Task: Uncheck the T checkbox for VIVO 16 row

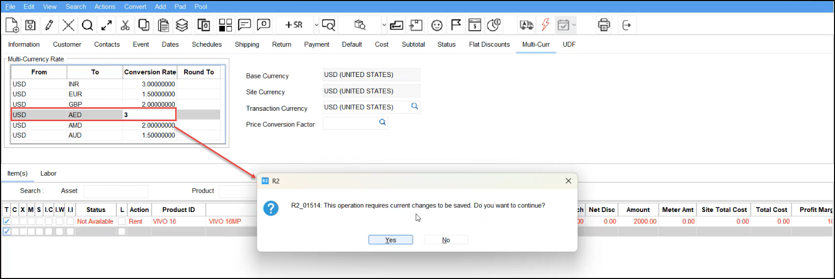Action: pos(7,221)
